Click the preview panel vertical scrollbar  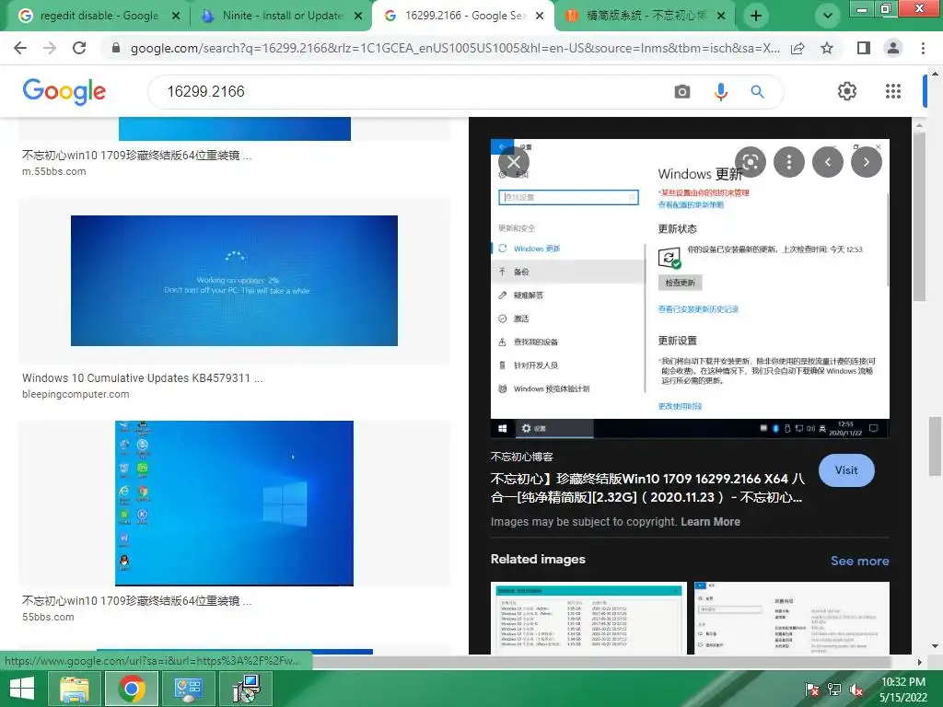point(918,216)
